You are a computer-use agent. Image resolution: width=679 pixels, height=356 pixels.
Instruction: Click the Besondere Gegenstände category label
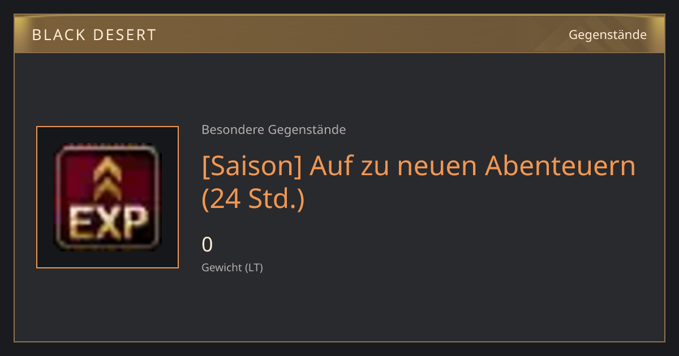274,130
